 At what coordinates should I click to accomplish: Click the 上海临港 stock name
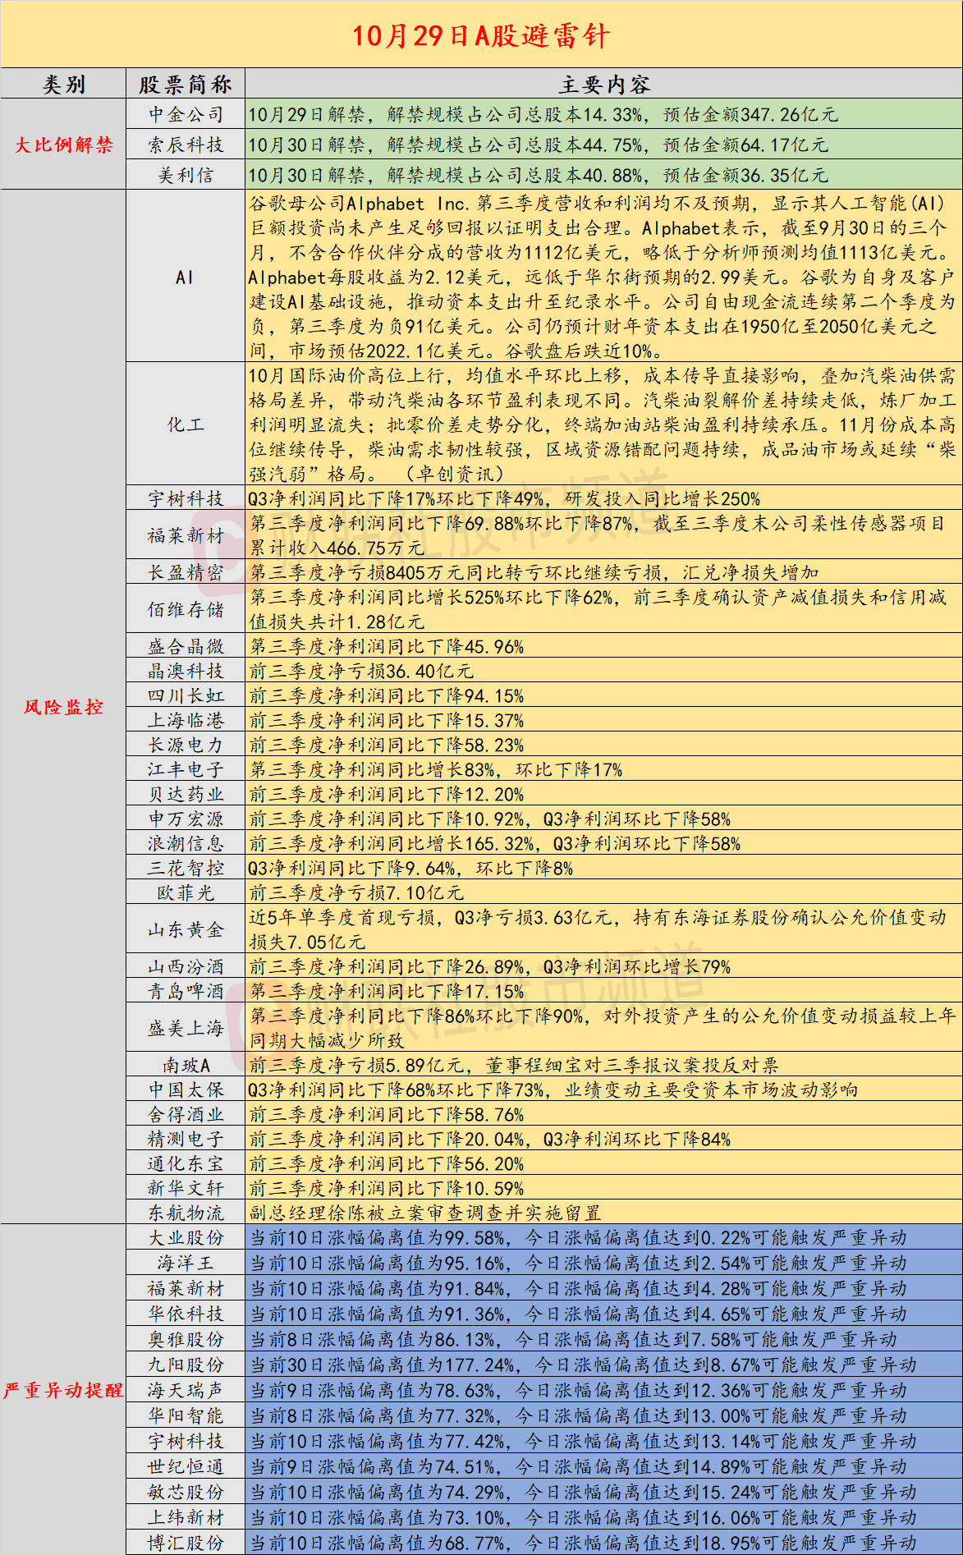click(186, 720)
